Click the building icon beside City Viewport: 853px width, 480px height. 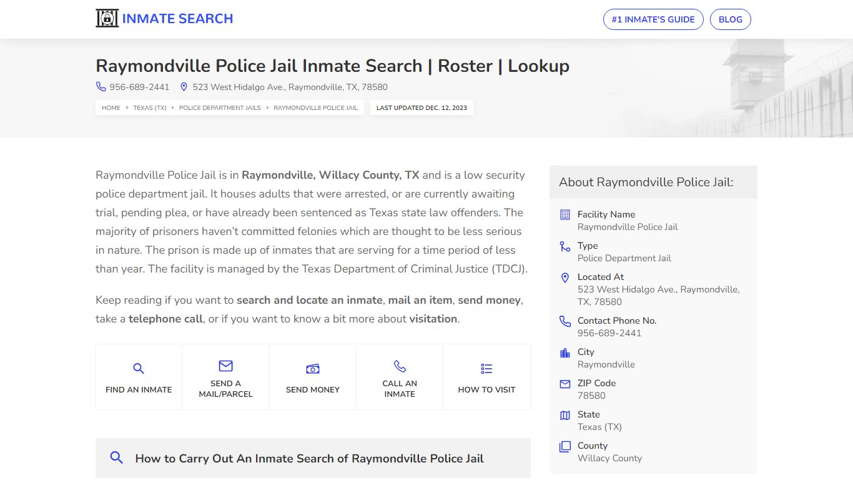coord(565,352)
